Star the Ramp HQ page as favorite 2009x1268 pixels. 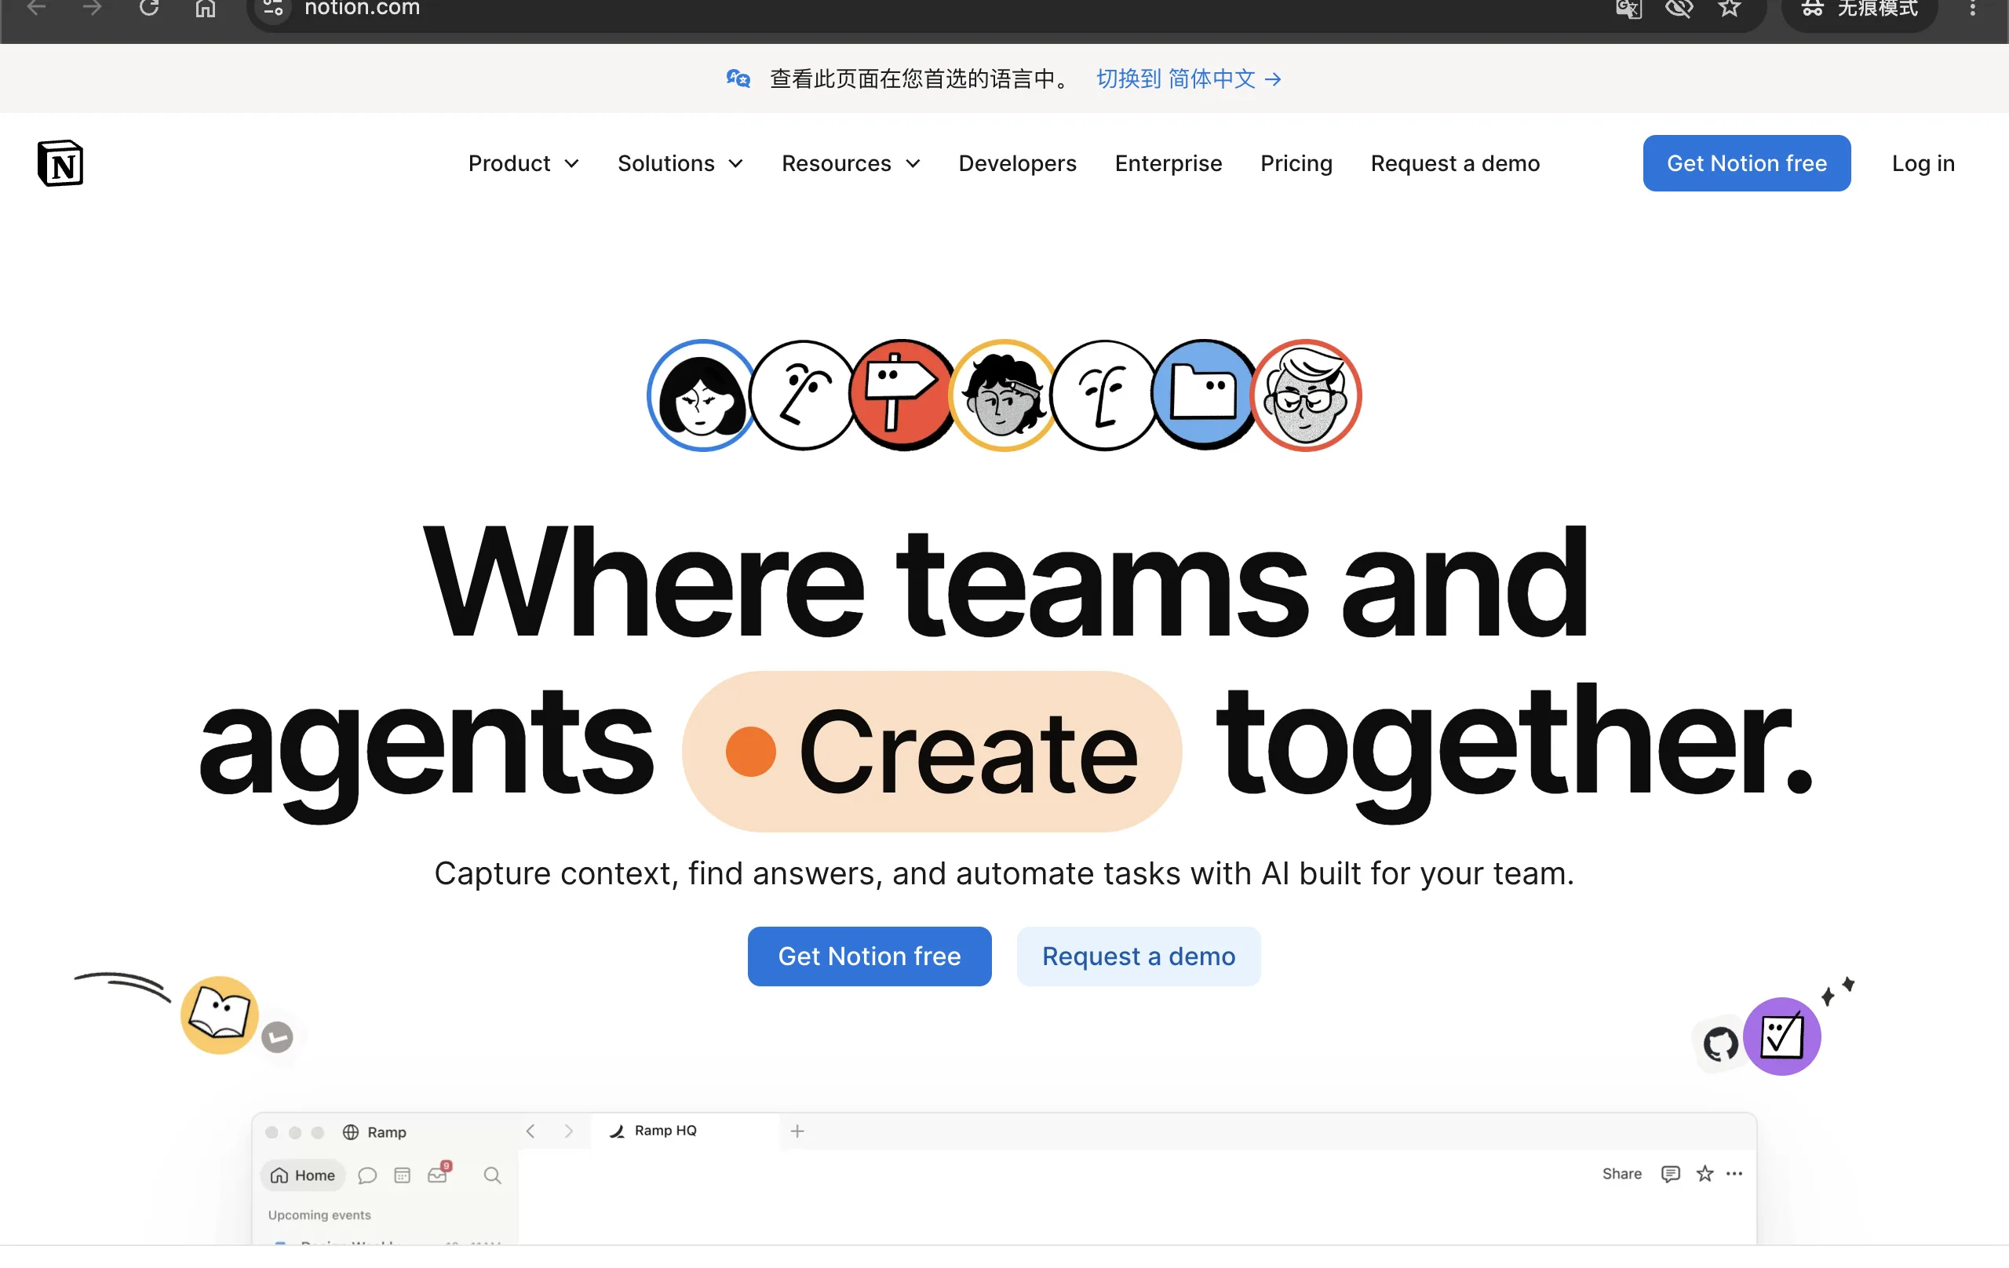coord(1705,1173)
